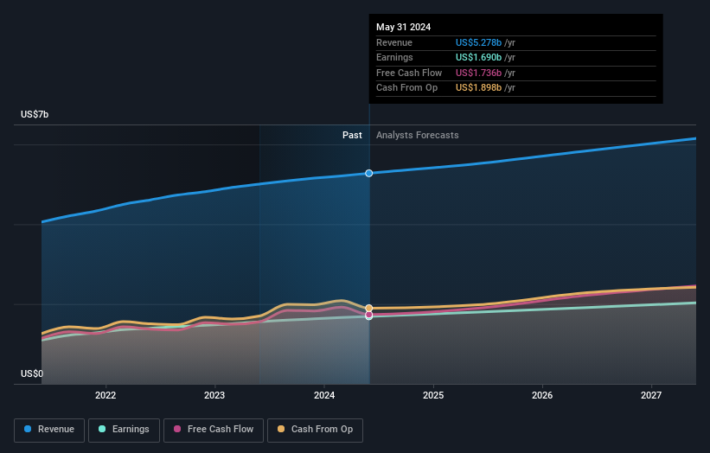This screenshot has width=710, height=453.
Task: Click the Cash From Op label in tooltip
Action: point(406,88)
